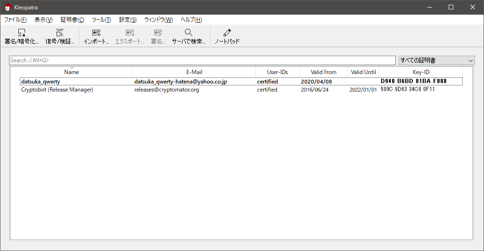484x251 pixels.
Task: Sort by the Valid Until column header
Action: [x=363, y=72]
